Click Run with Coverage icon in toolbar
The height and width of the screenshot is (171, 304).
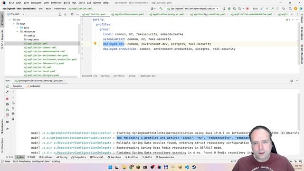pyautogui.click(x=234, y=9)
